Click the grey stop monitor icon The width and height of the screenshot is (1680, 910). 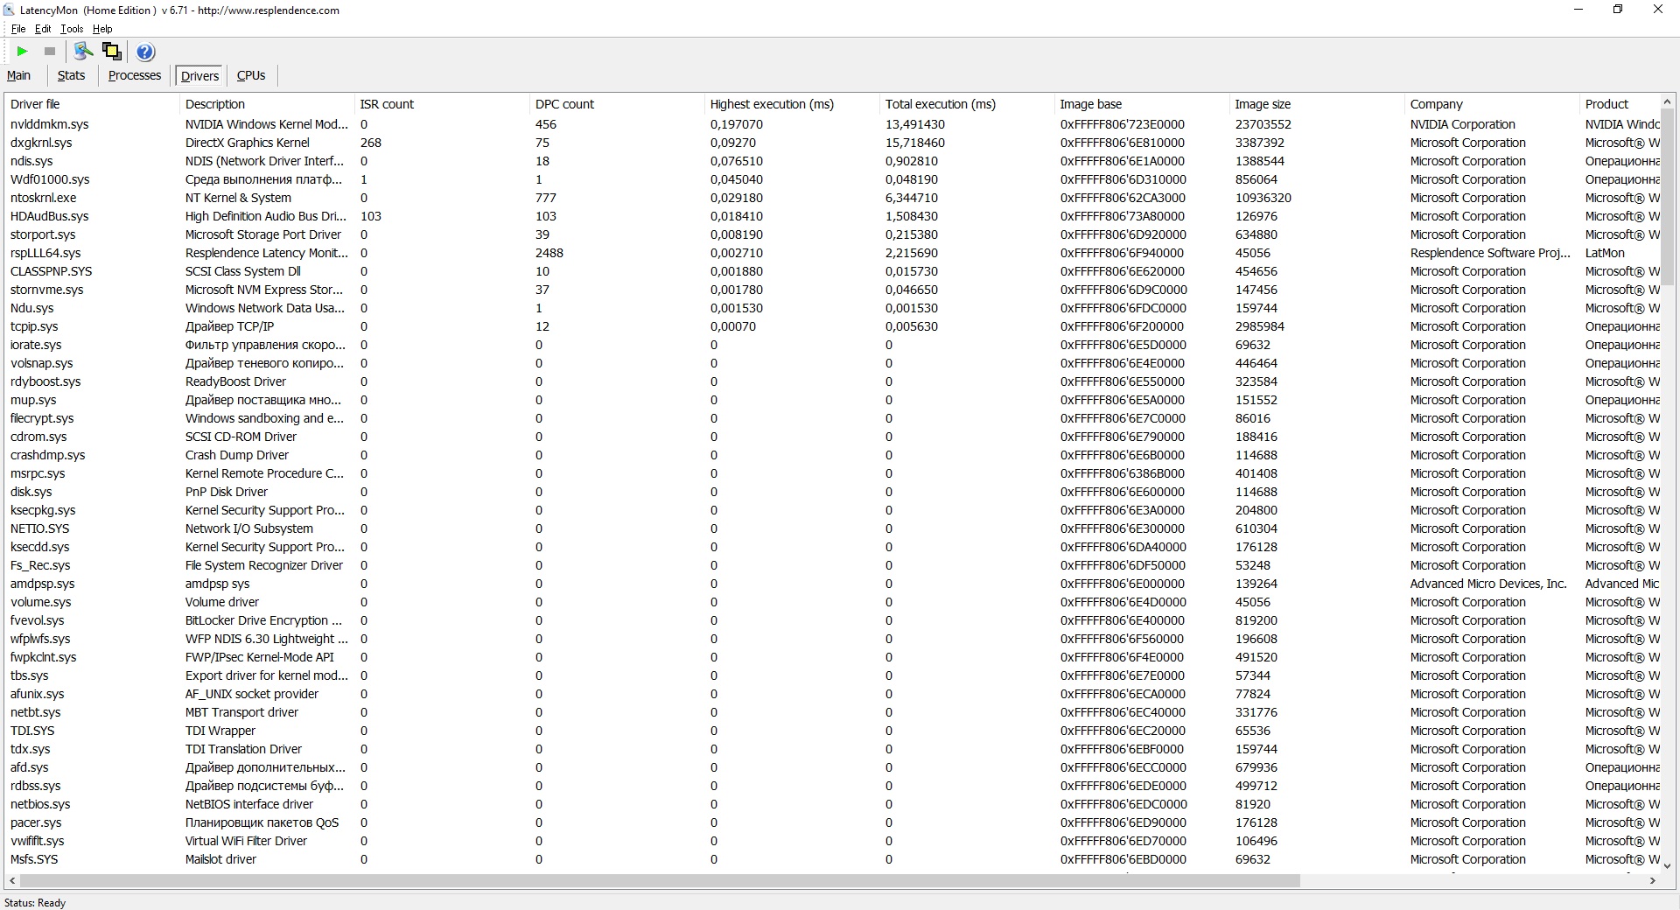[x=50, y=52]
